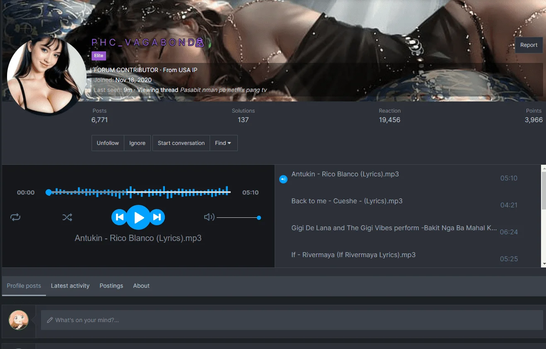Image resolution: width=546 pixels, height=349 pixels.
Task: Start a conversation with this user
Action: pos(181,143)
